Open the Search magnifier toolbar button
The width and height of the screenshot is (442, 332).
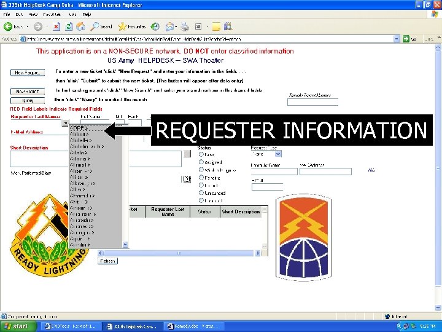101,27
